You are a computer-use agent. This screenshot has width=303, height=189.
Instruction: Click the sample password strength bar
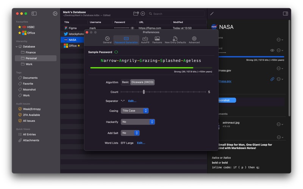151,68
